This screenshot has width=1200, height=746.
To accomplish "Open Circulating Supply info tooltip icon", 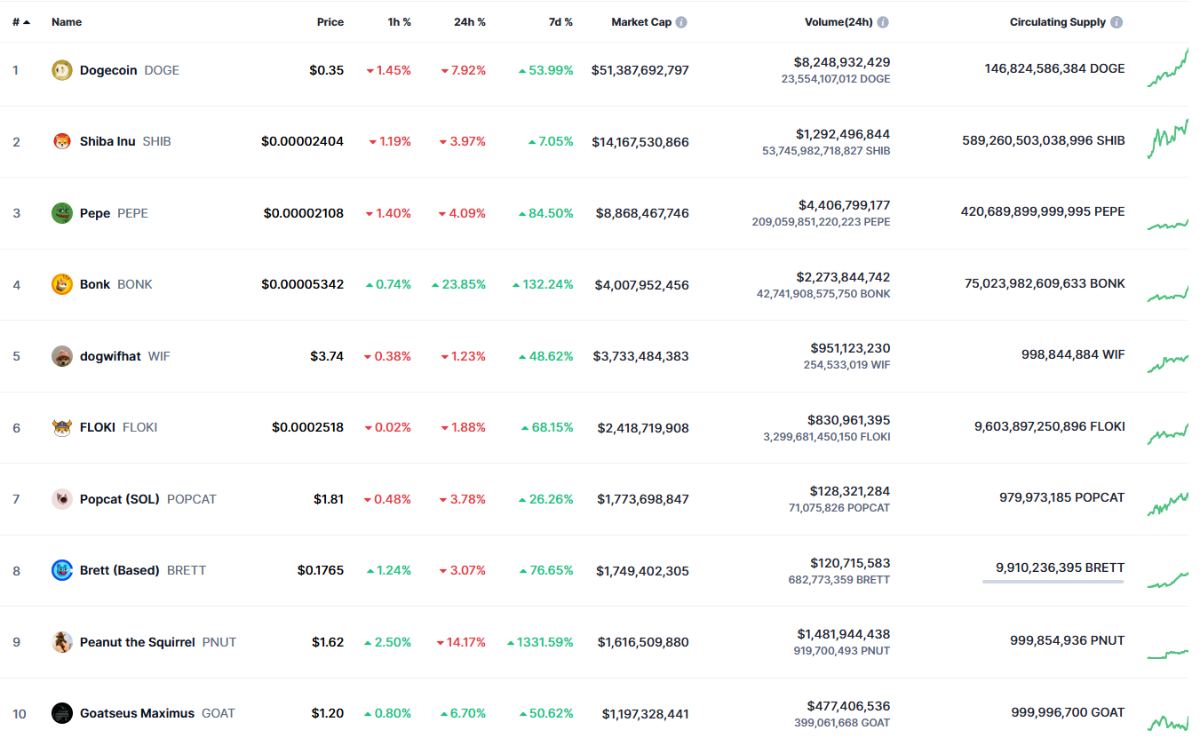I will pyautogui.click(x=1117, y=22).
